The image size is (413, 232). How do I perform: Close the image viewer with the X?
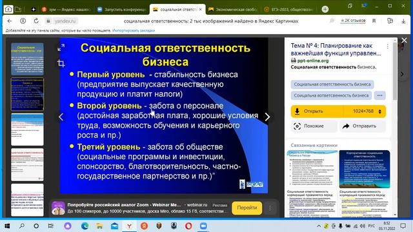(404, 40)
